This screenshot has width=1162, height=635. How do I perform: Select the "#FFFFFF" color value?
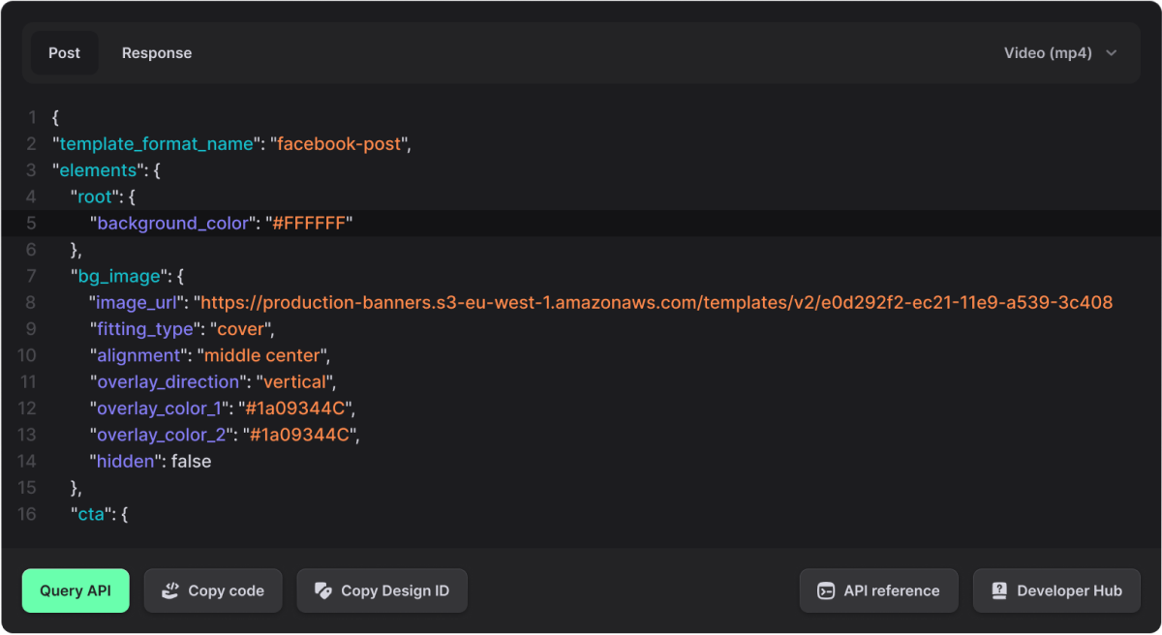309,224
